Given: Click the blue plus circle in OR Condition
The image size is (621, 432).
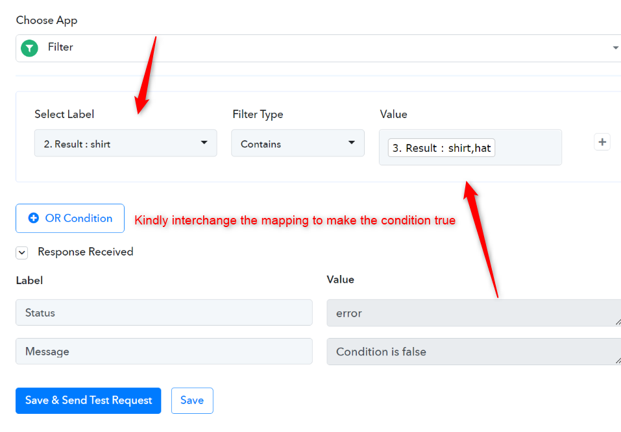Looking at the screenshot, I should click(x=34, y=218).
